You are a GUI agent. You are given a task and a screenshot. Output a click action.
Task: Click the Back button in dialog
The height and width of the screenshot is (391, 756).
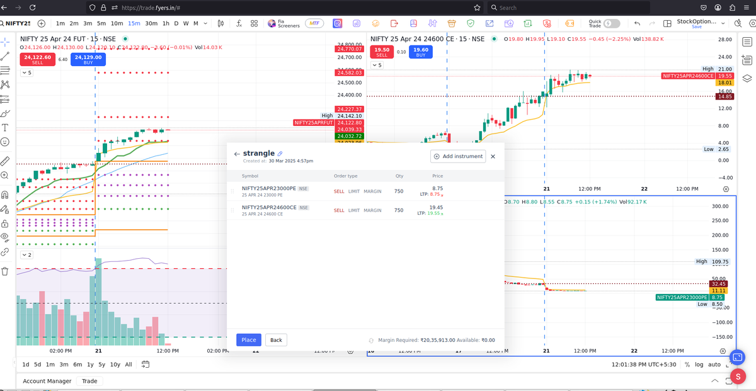point(276,340)
